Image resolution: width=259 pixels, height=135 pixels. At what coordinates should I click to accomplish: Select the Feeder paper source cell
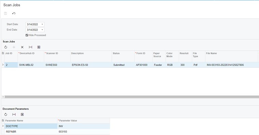[x=159, y=65]
